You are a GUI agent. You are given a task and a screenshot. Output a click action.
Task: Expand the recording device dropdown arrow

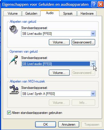(93, 64)
